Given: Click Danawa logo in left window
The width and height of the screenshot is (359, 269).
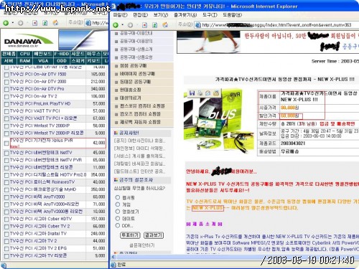Looking at the screenshot, I should (x=29, y=41).
